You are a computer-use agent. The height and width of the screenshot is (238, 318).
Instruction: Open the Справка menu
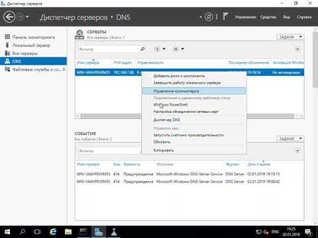(x=304, y=17)
